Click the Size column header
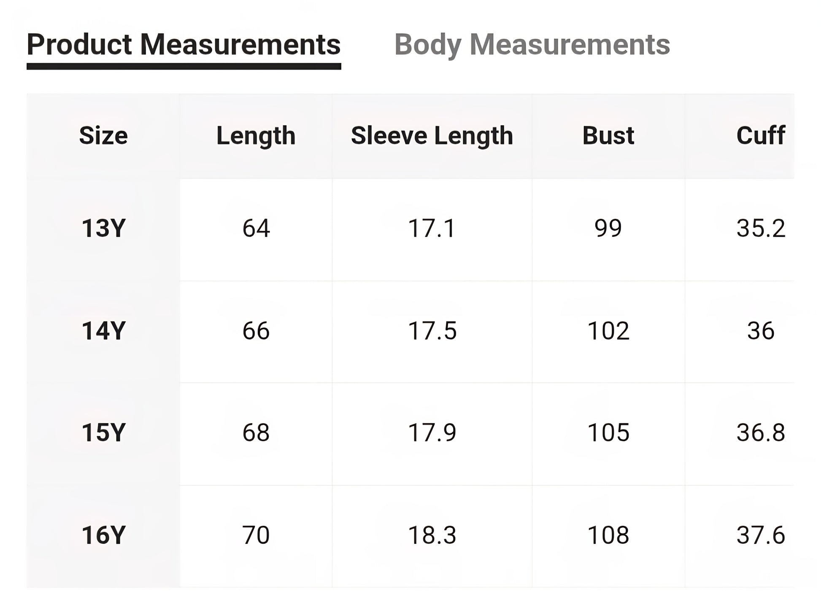This screenshot has width=821, height=591. (103, 136)
